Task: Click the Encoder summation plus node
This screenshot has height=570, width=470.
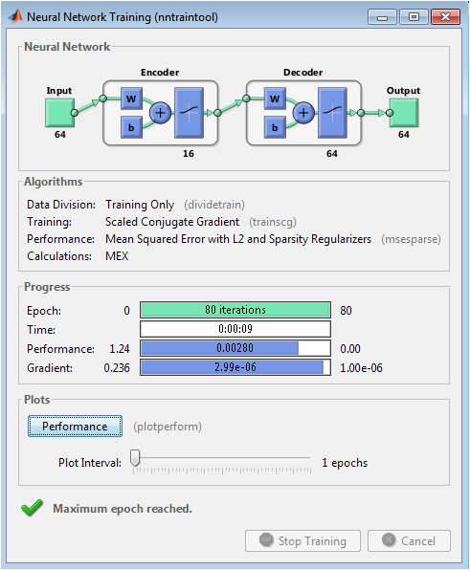Action: [x=160, y=113]
